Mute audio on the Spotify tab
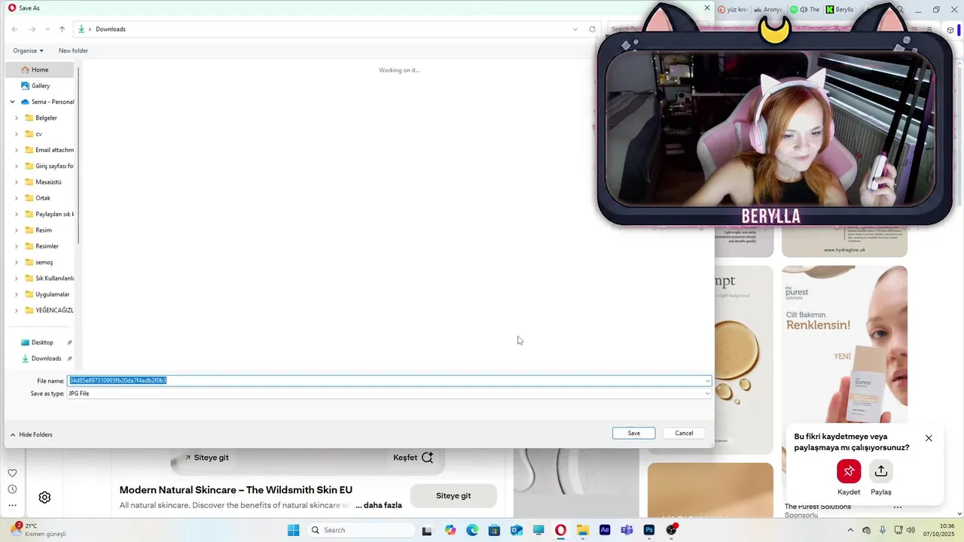 click(803, 10)
